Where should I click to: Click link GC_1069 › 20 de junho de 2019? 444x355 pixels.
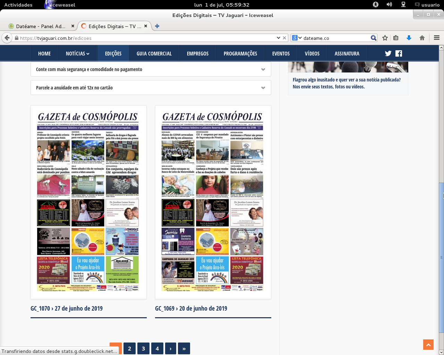(191, 309)
